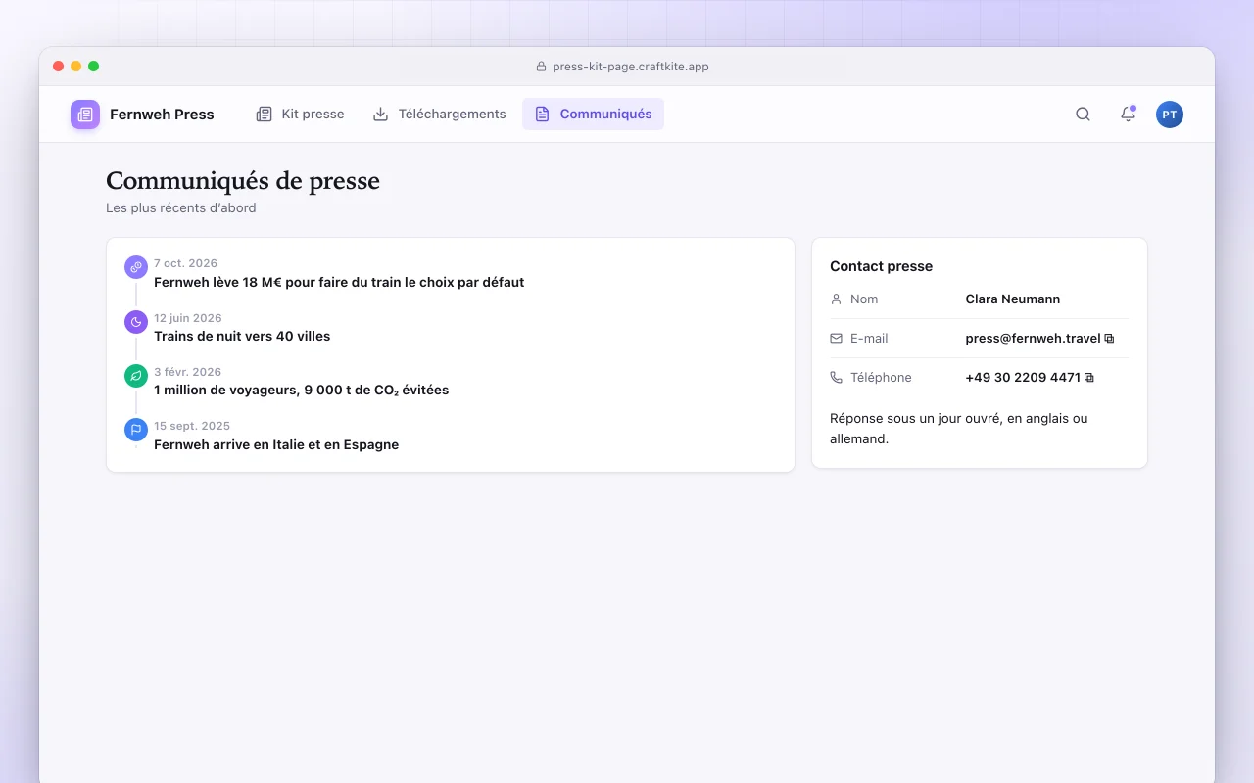This screenshot has width=1254, height=783.
Task: Click the phone icon beside Téléphone
Action: [x=836, y=378]
